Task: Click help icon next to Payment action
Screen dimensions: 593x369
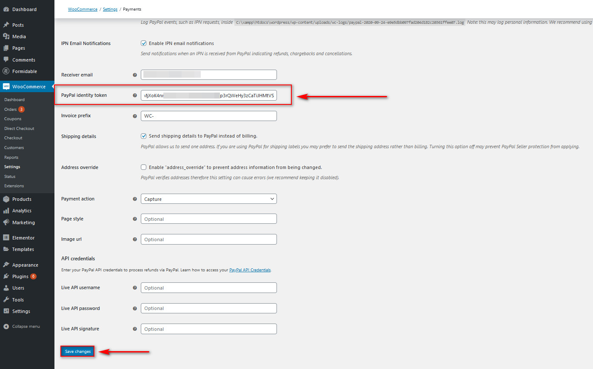Action: click(x=135, y=199)
